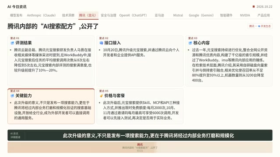Screen dimensions: 280x157
Task: Click the icon beside 接口接入 heading
Action: (101, 43)
